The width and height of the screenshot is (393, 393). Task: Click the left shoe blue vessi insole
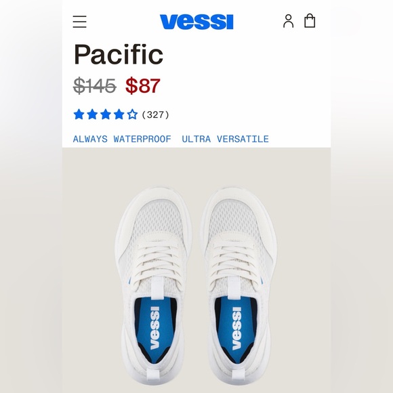tap(154, 329)
